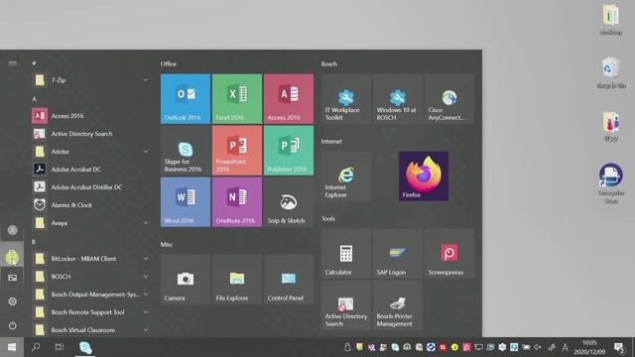Open the Word 2016 tile
The image size is (635, 357).
coord(186,202)
